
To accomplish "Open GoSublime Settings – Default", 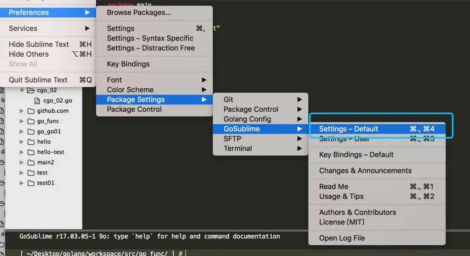I will coord(377,129).
